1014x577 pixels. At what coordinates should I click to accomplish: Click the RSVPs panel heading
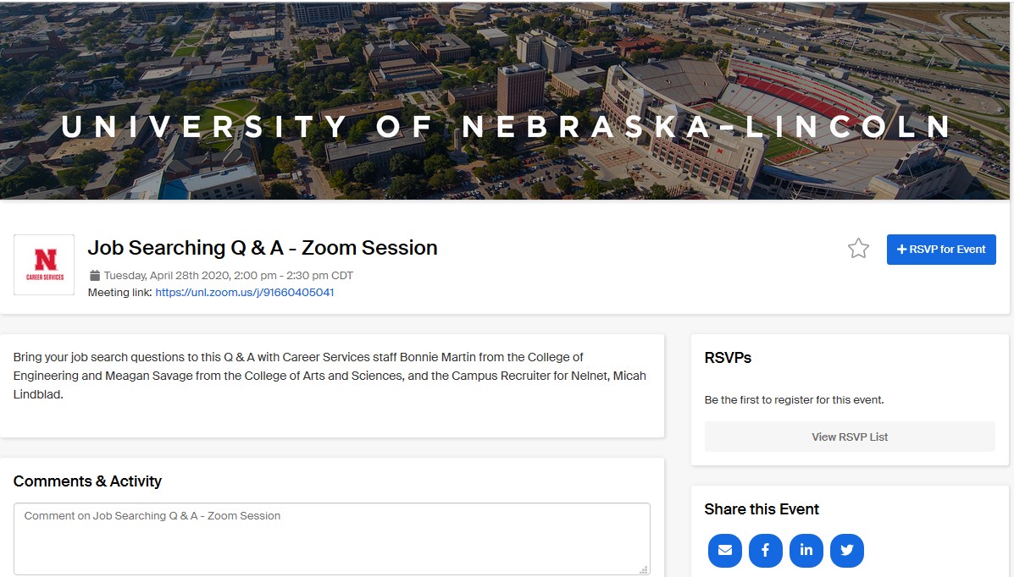click(728, 358)
